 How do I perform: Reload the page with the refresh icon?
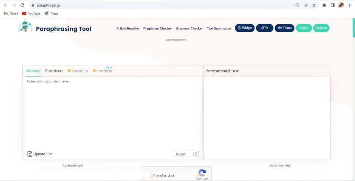[x=22, y=5]
